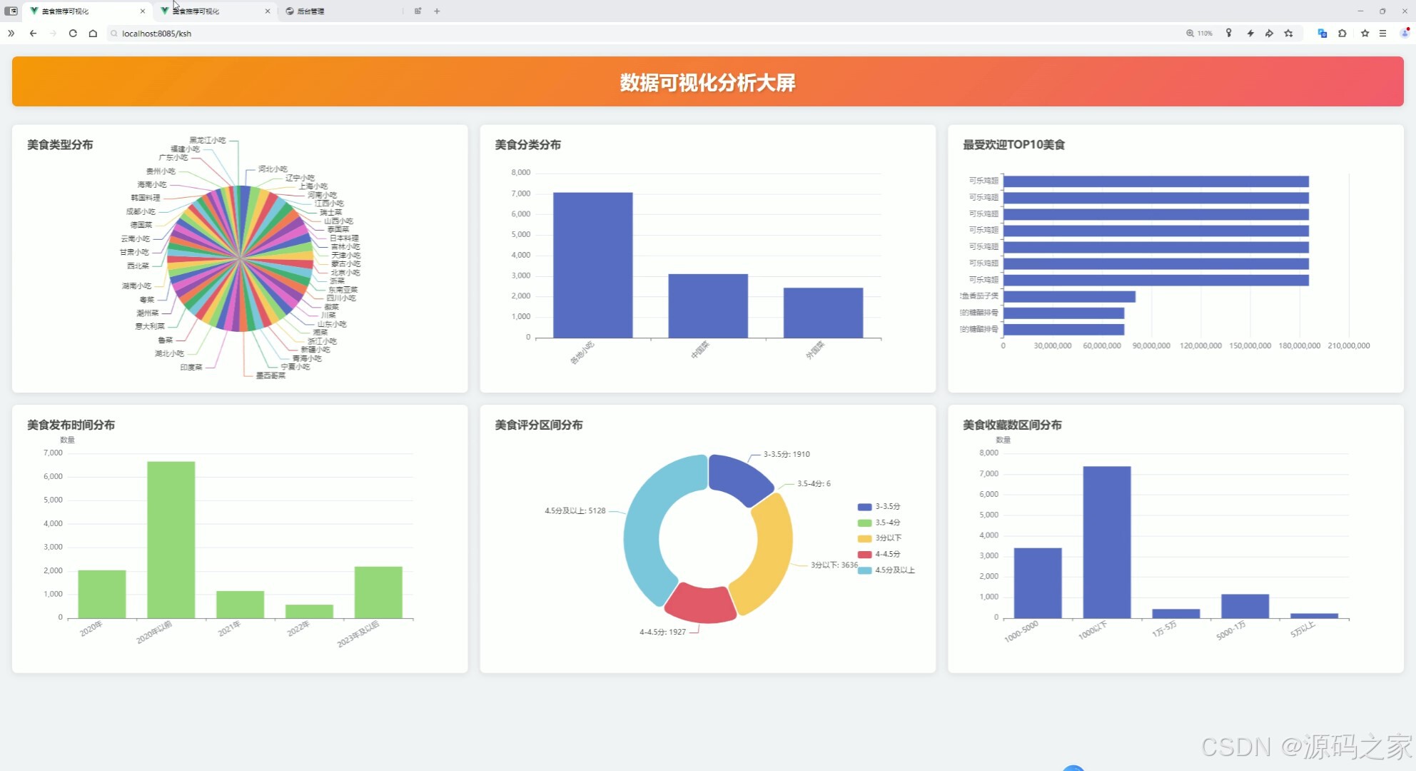Click the share arrow icon
The image size is (1416, 771).
coord(1269,34)
